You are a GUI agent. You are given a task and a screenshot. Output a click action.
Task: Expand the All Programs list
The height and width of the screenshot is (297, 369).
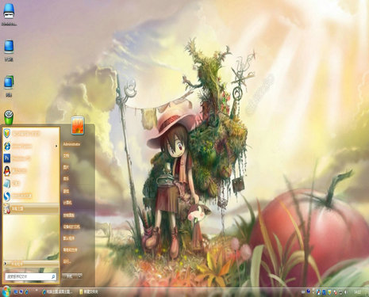pos(31,264)
